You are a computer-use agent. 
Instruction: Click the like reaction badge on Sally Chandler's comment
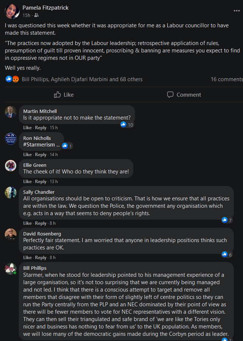[224, 220]
